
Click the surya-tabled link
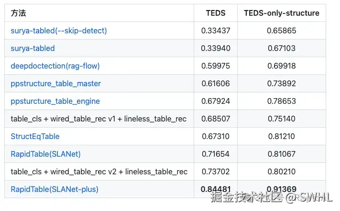coord(33,49)
